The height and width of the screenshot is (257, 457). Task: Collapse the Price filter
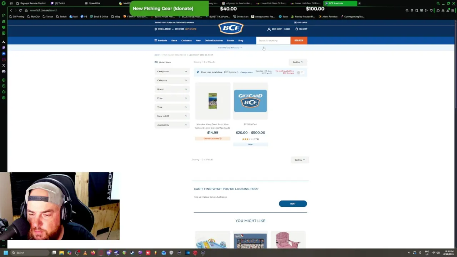[172, 98]
